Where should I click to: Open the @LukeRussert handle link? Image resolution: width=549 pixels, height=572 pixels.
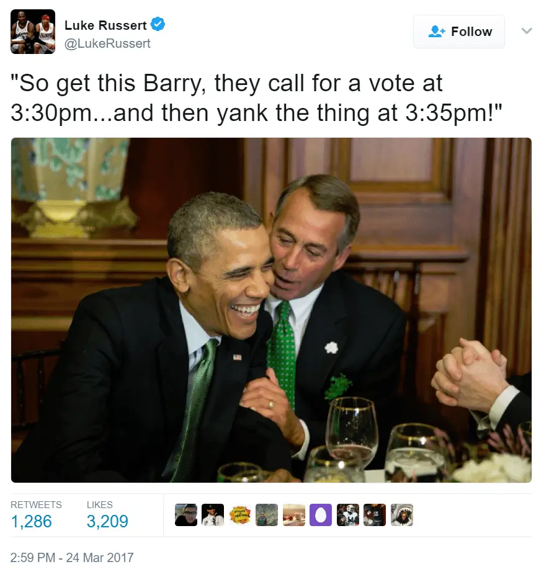click(107, 43)
